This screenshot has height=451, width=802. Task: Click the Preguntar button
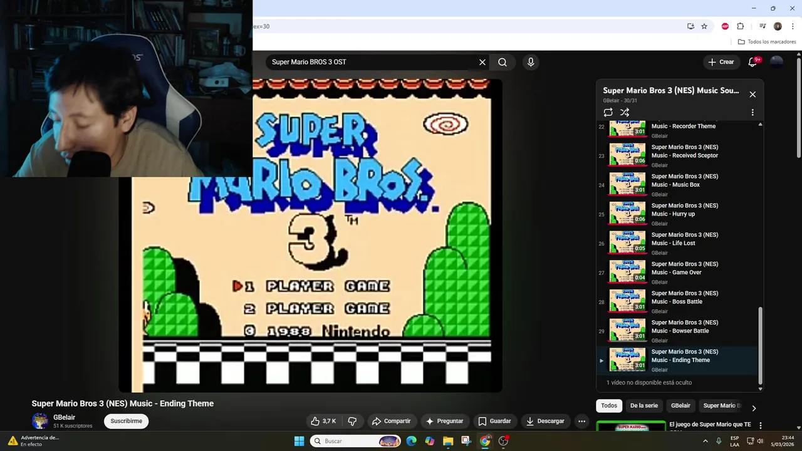(x=444, y=421)
